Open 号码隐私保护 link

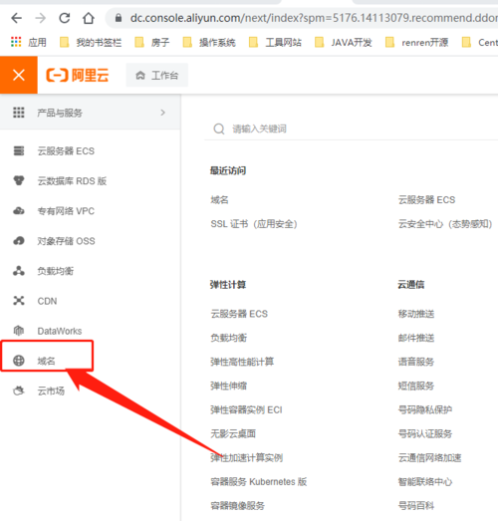[425, 409]
